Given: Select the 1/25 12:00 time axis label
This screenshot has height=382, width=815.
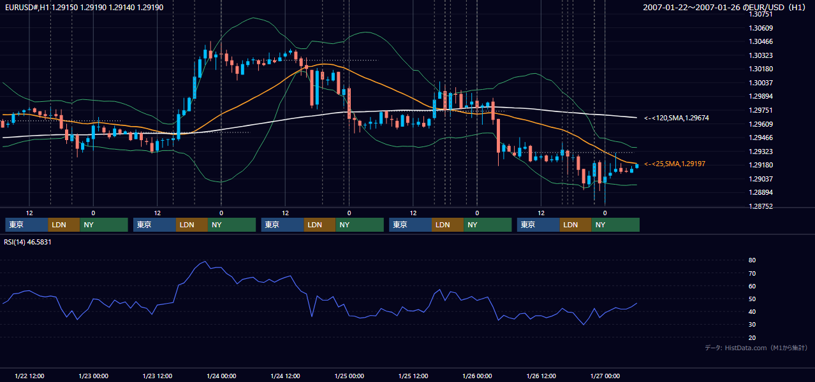Looking at the screenshot, I should 413,376.
